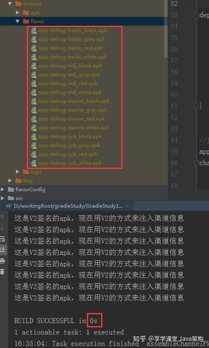Viewport: 209px width, 348px height.
Task: Collapse the flavor folder arrow
Action: (x=18, y=21)
